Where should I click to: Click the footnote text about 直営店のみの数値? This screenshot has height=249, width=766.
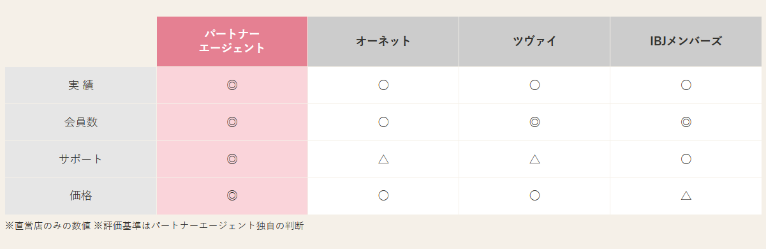pos(48,225)
